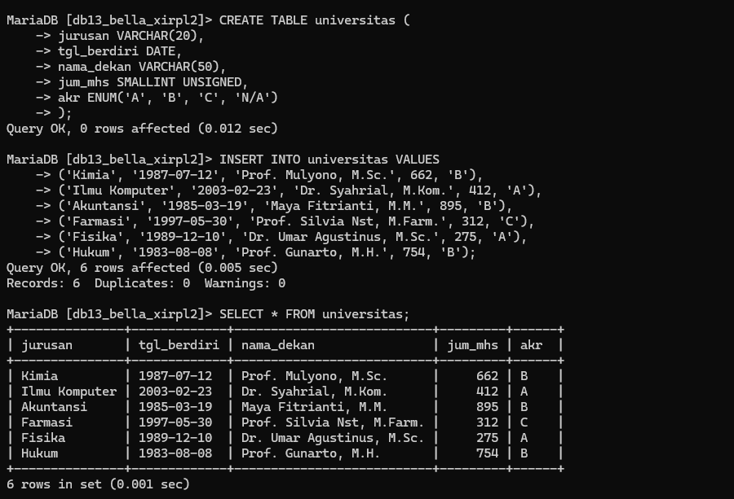Click the value 312 in the jum_mhs column
This screenshot has width=734, height=499.
(487, 422)
